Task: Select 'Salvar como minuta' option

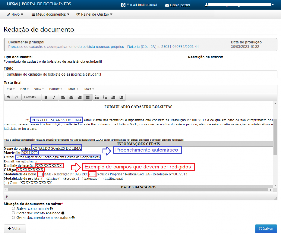Action: pos(13,208)
